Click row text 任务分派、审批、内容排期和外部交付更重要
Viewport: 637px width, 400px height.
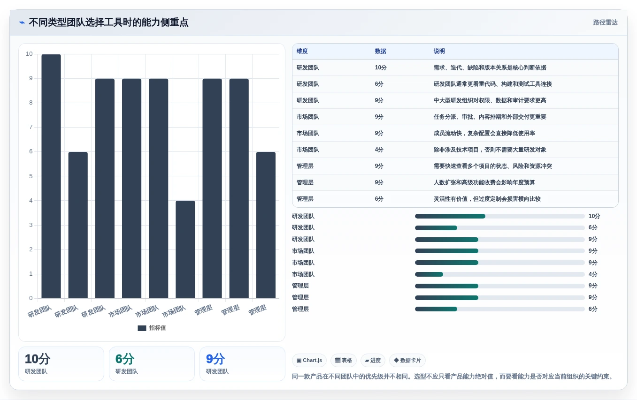pos(490,117)
